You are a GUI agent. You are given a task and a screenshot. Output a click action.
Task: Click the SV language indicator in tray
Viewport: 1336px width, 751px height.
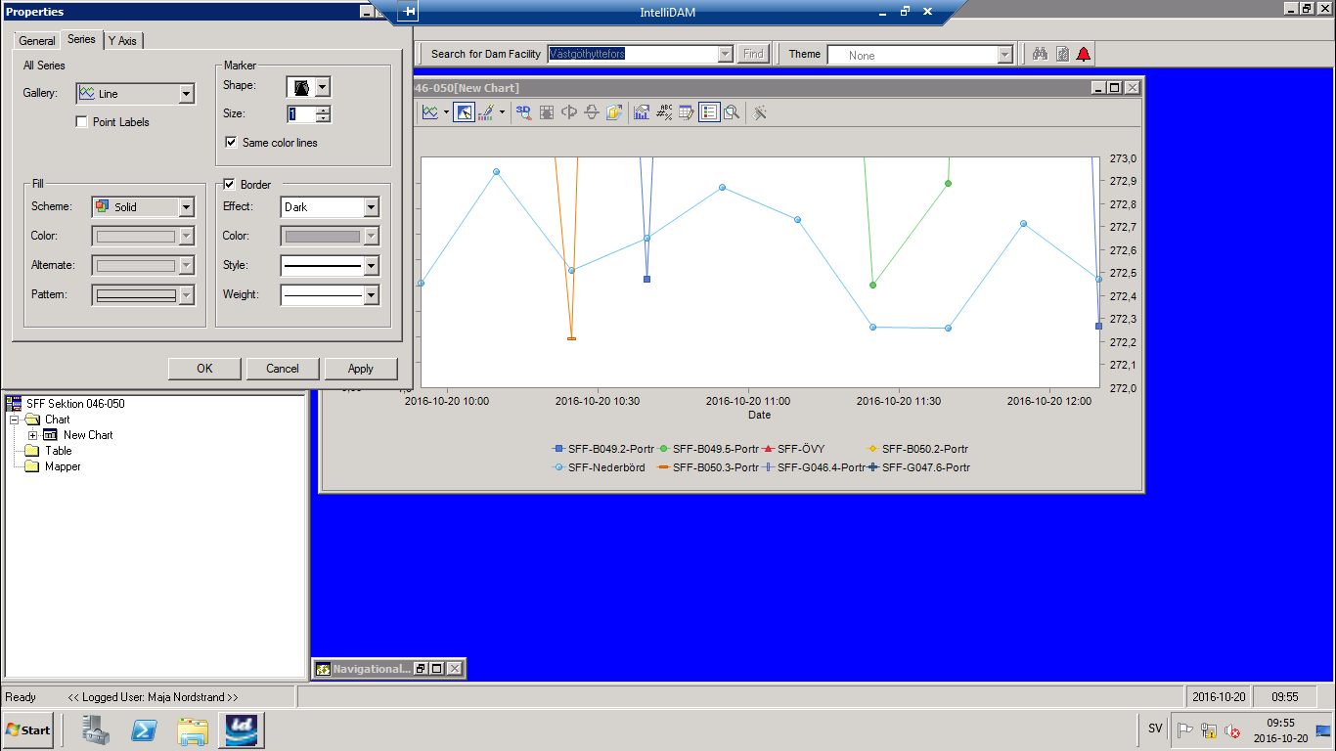(1155, 729)
